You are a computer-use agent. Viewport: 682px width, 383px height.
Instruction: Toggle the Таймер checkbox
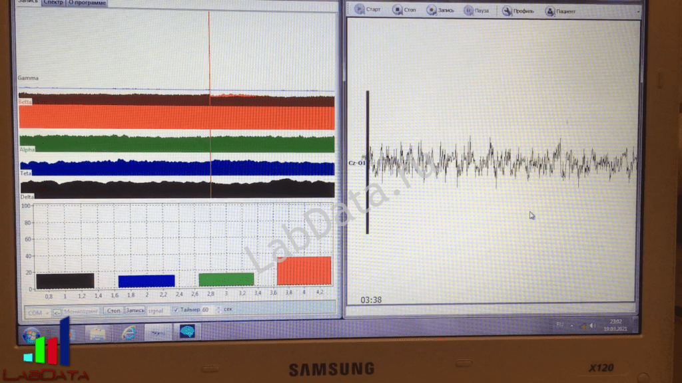pyautogui.click(x=175, y=310)
